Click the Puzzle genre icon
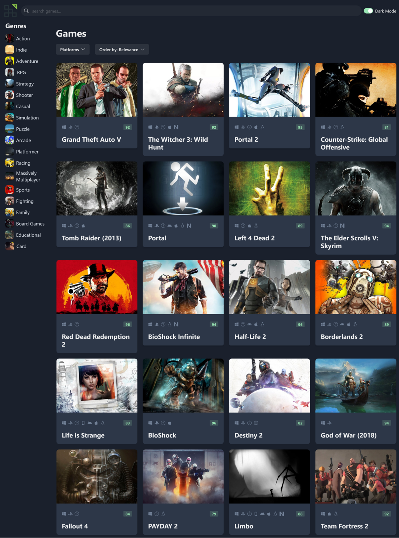399x538 pixels. 10,129
